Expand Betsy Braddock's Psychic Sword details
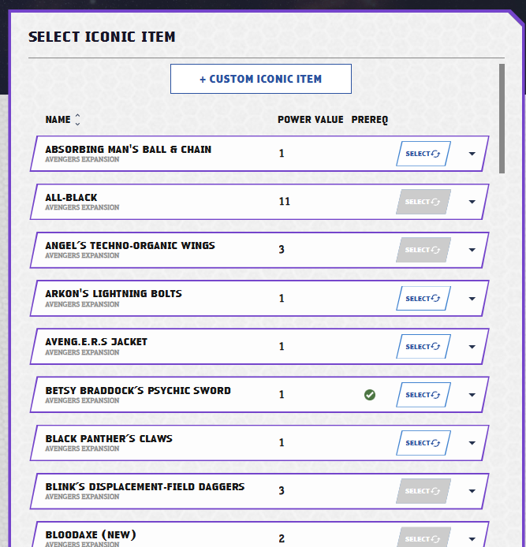This screenshot has height=547, width=526. [x=472, y=396]
